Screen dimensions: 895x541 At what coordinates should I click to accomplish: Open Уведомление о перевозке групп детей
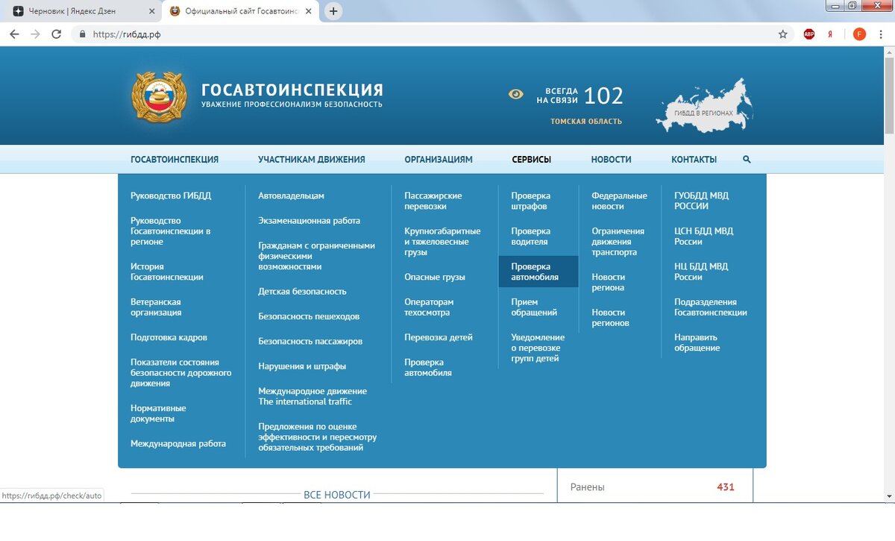[x=538, y=348]
